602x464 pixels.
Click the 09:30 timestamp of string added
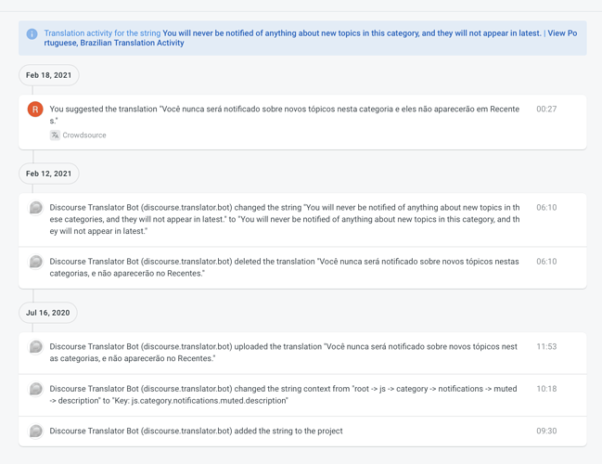click(x=546, y=431)
